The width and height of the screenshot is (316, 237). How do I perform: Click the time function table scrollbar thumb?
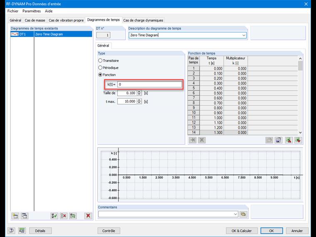pyautogui.click(x=300, y=66)
